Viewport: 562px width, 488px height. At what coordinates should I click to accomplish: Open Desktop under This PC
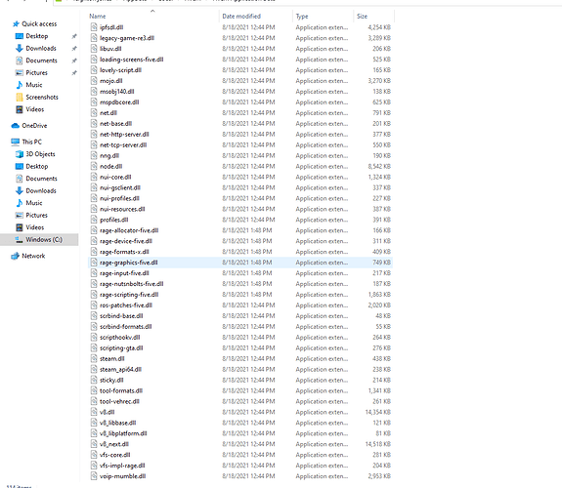[x=36, y=166]
